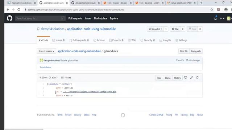Click the Contact GitHub footer link

pos(156,115)
